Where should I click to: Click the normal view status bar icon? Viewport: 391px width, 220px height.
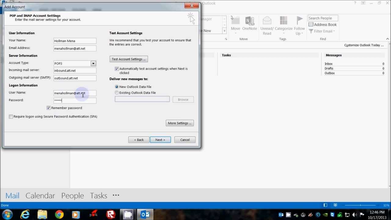coord(325,205)
